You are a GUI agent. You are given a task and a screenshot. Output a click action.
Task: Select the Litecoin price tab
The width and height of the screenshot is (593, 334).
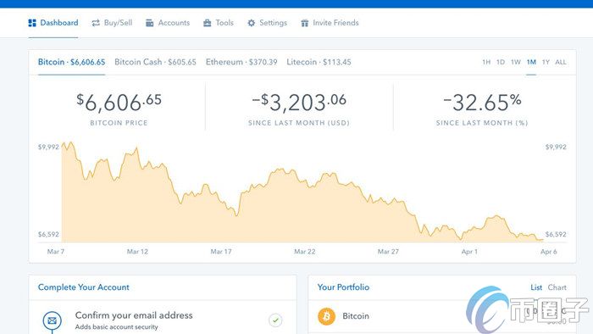[319, 62]
